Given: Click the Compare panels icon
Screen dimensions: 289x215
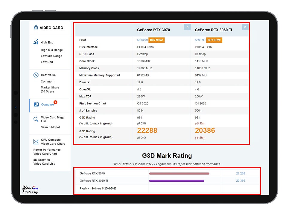Looking at the screenshot, I should click(x=36, y=104).
